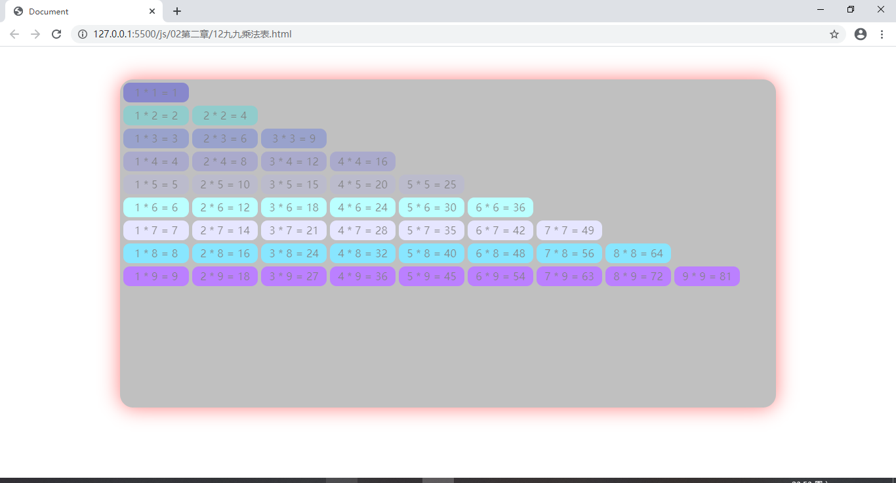Click the cell "1 * 3 = 3"

pos(156,138)
